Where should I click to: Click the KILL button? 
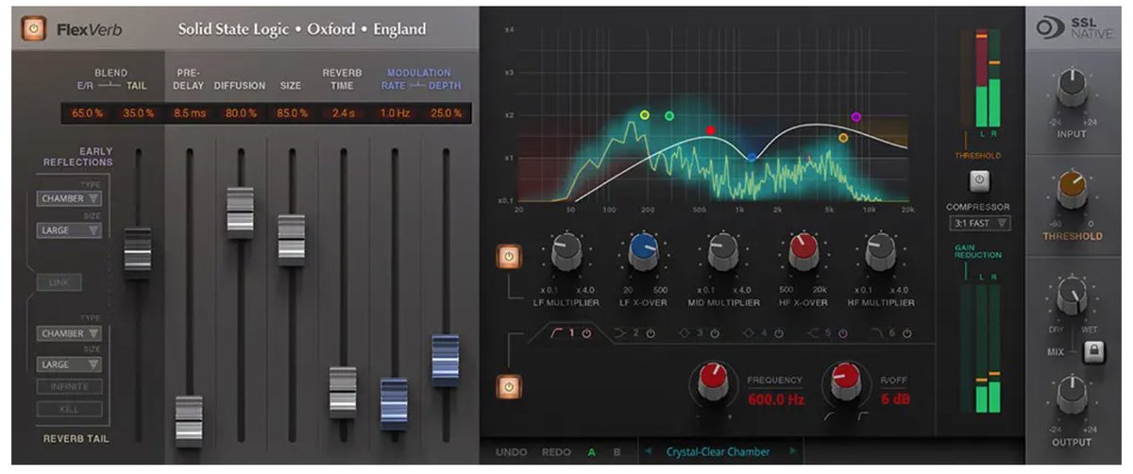pyautogui.click(x=69, y=409)
